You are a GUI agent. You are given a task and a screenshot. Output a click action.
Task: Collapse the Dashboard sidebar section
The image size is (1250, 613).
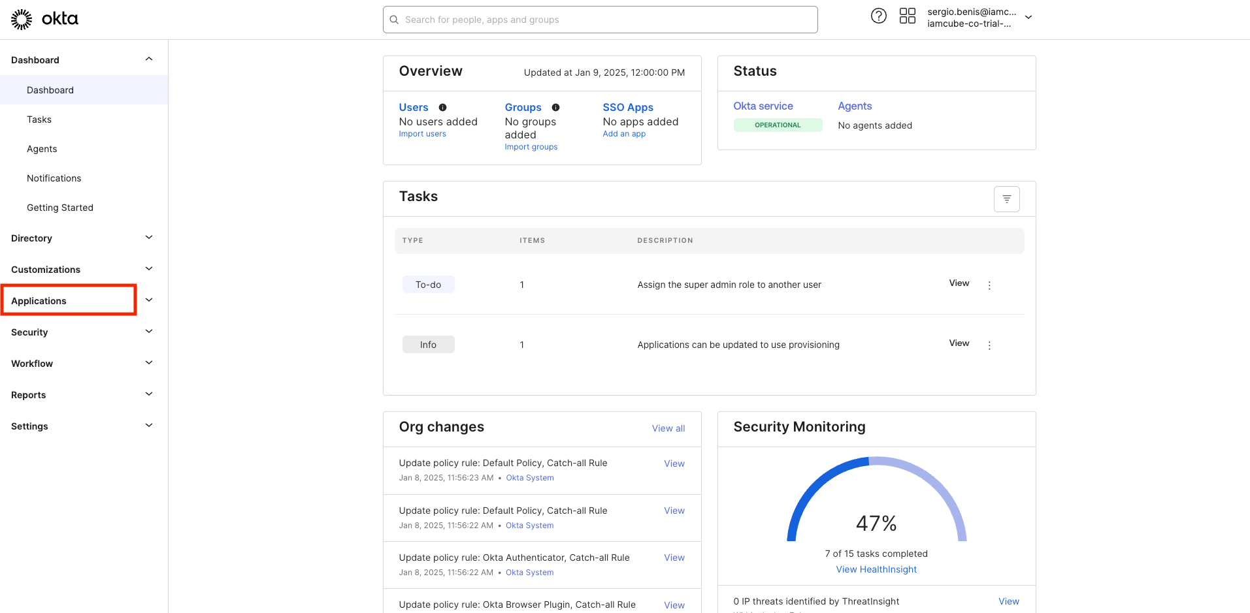(149, 59)
